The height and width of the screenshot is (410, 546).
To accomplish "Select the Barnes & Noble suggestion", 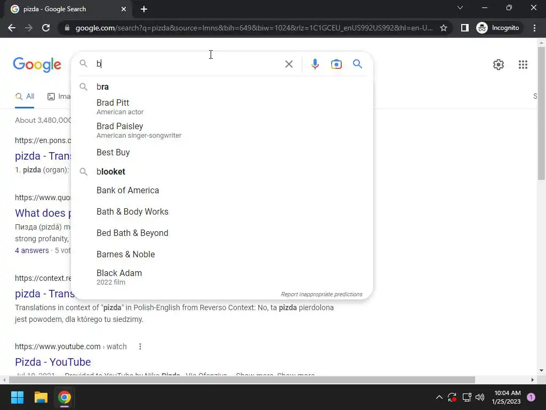I will coord(222,254).
